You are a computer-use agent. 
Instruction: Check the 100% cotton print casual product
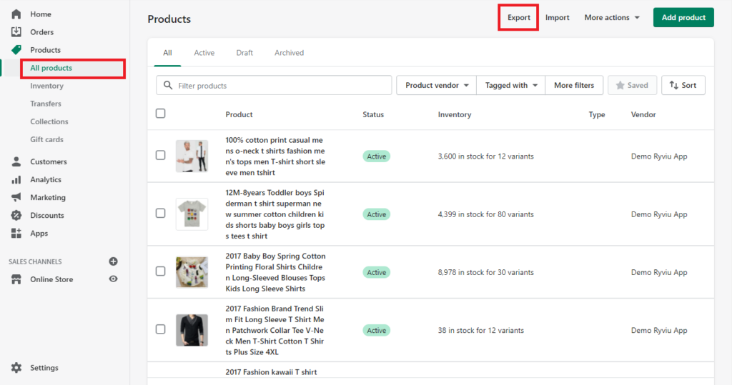160,156
